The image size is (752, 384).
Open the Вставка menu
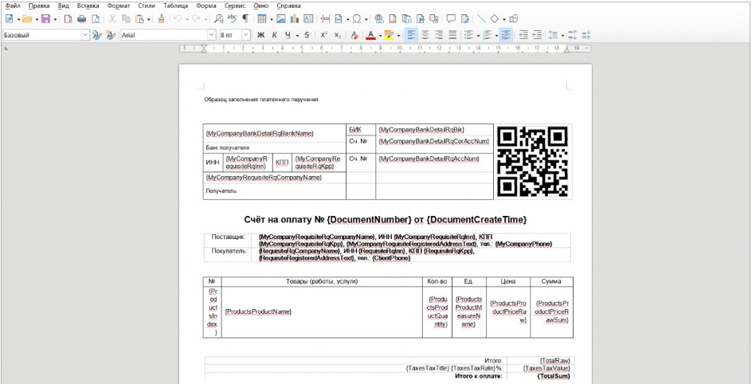click(x=88, y=6)
